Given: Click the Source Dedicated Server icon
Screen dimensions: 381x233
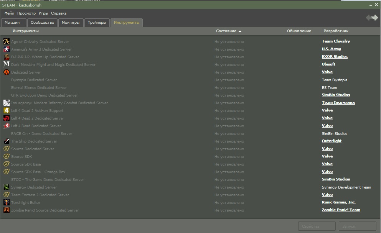Looking at the screenshot, I should tap(7, 149).
